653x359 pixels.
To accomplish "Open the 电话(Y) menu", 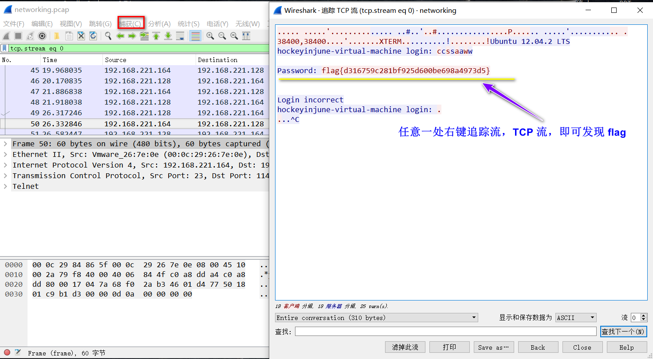I will coord(217,24).
